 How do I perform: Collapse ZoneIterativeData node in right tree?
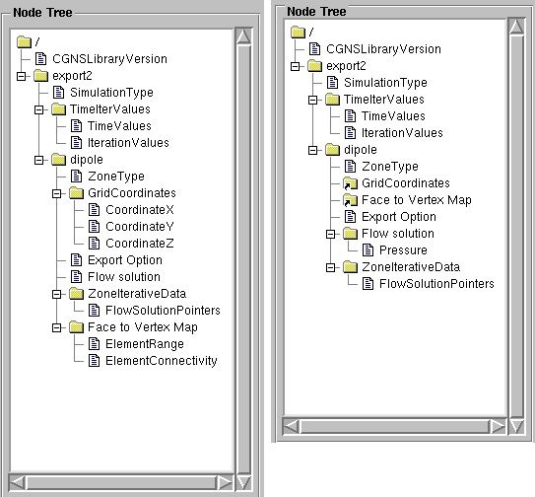[x=331, y=267]
